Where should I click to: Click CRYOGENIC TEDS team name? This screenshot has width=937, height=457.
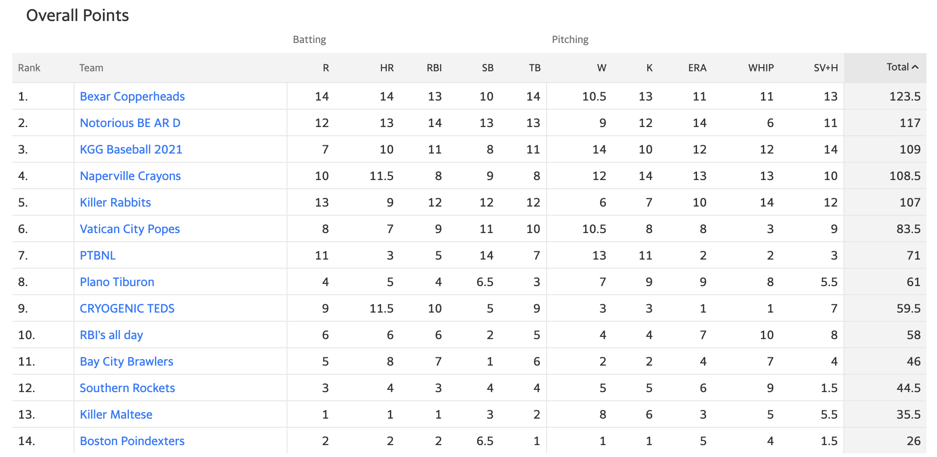tap(127, 308)
